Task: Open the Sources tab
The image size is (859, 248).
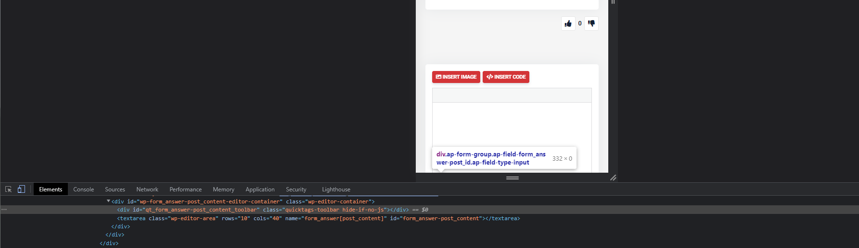Action: (115, 189)
